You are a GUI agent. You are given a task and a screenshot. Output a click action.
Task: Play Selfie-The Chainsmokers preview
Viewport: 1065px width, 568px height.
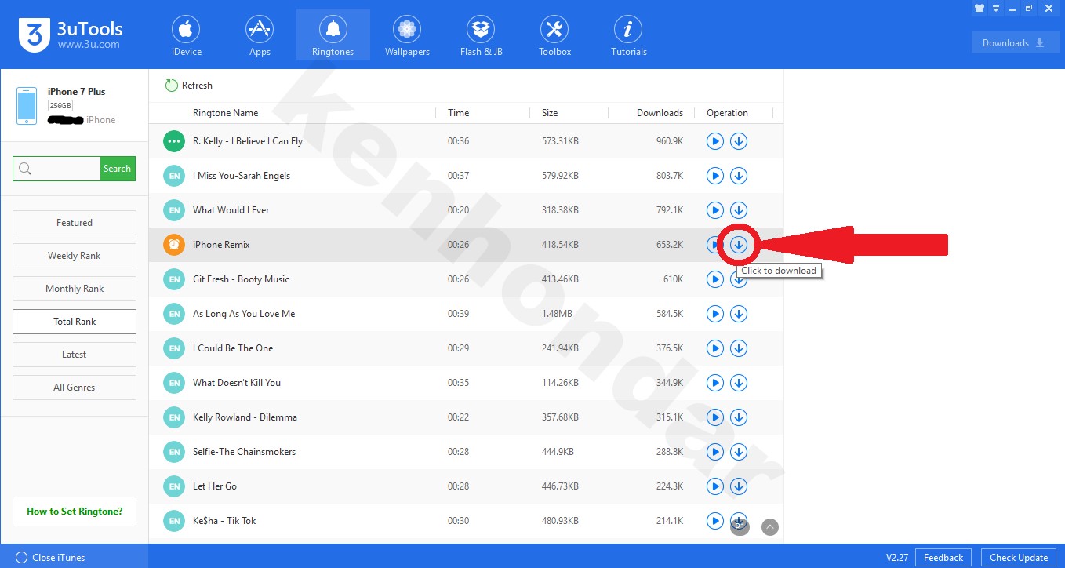[x=714, y=452]
